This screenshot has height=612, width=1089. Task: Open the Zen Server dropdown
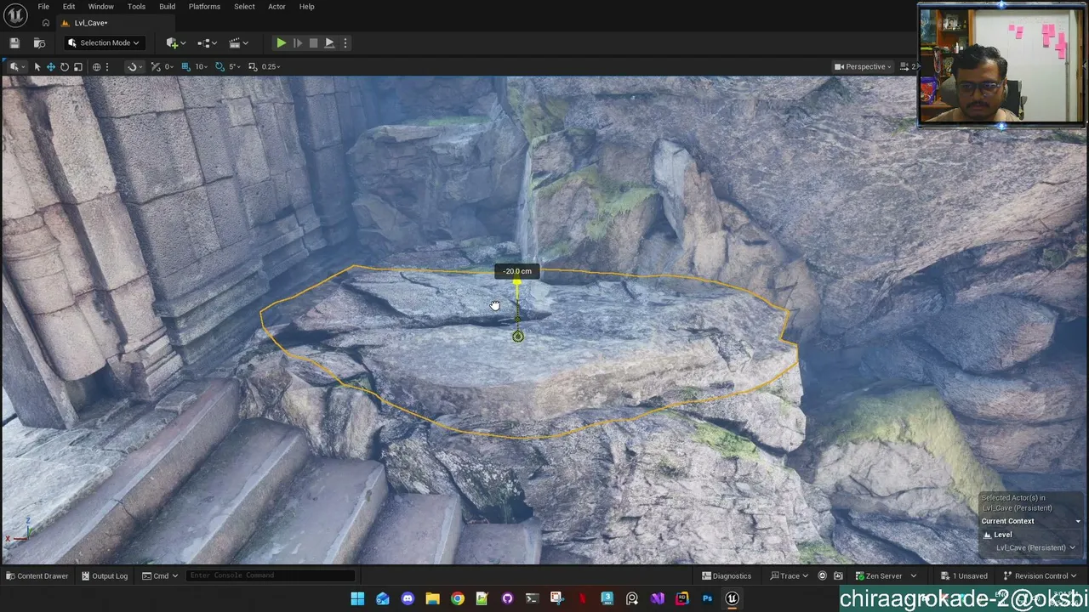coord(886,576)
